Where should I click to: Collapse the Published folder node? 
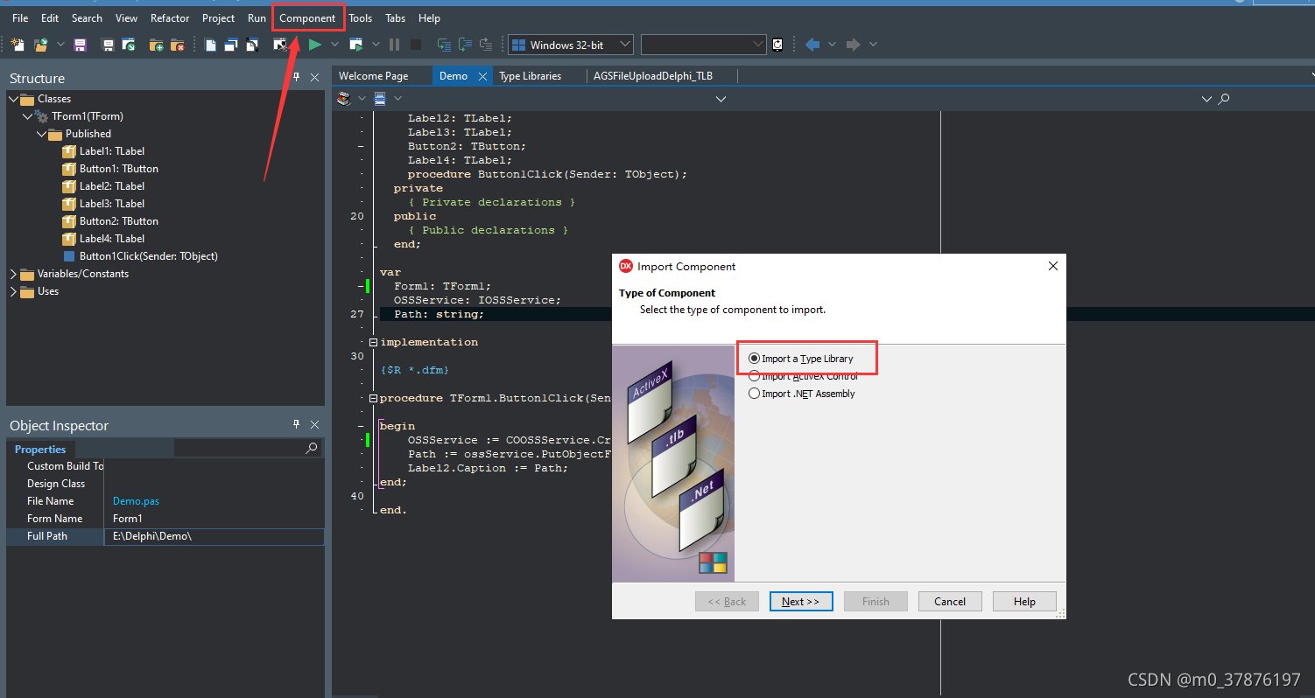click(x=41, y=134)
